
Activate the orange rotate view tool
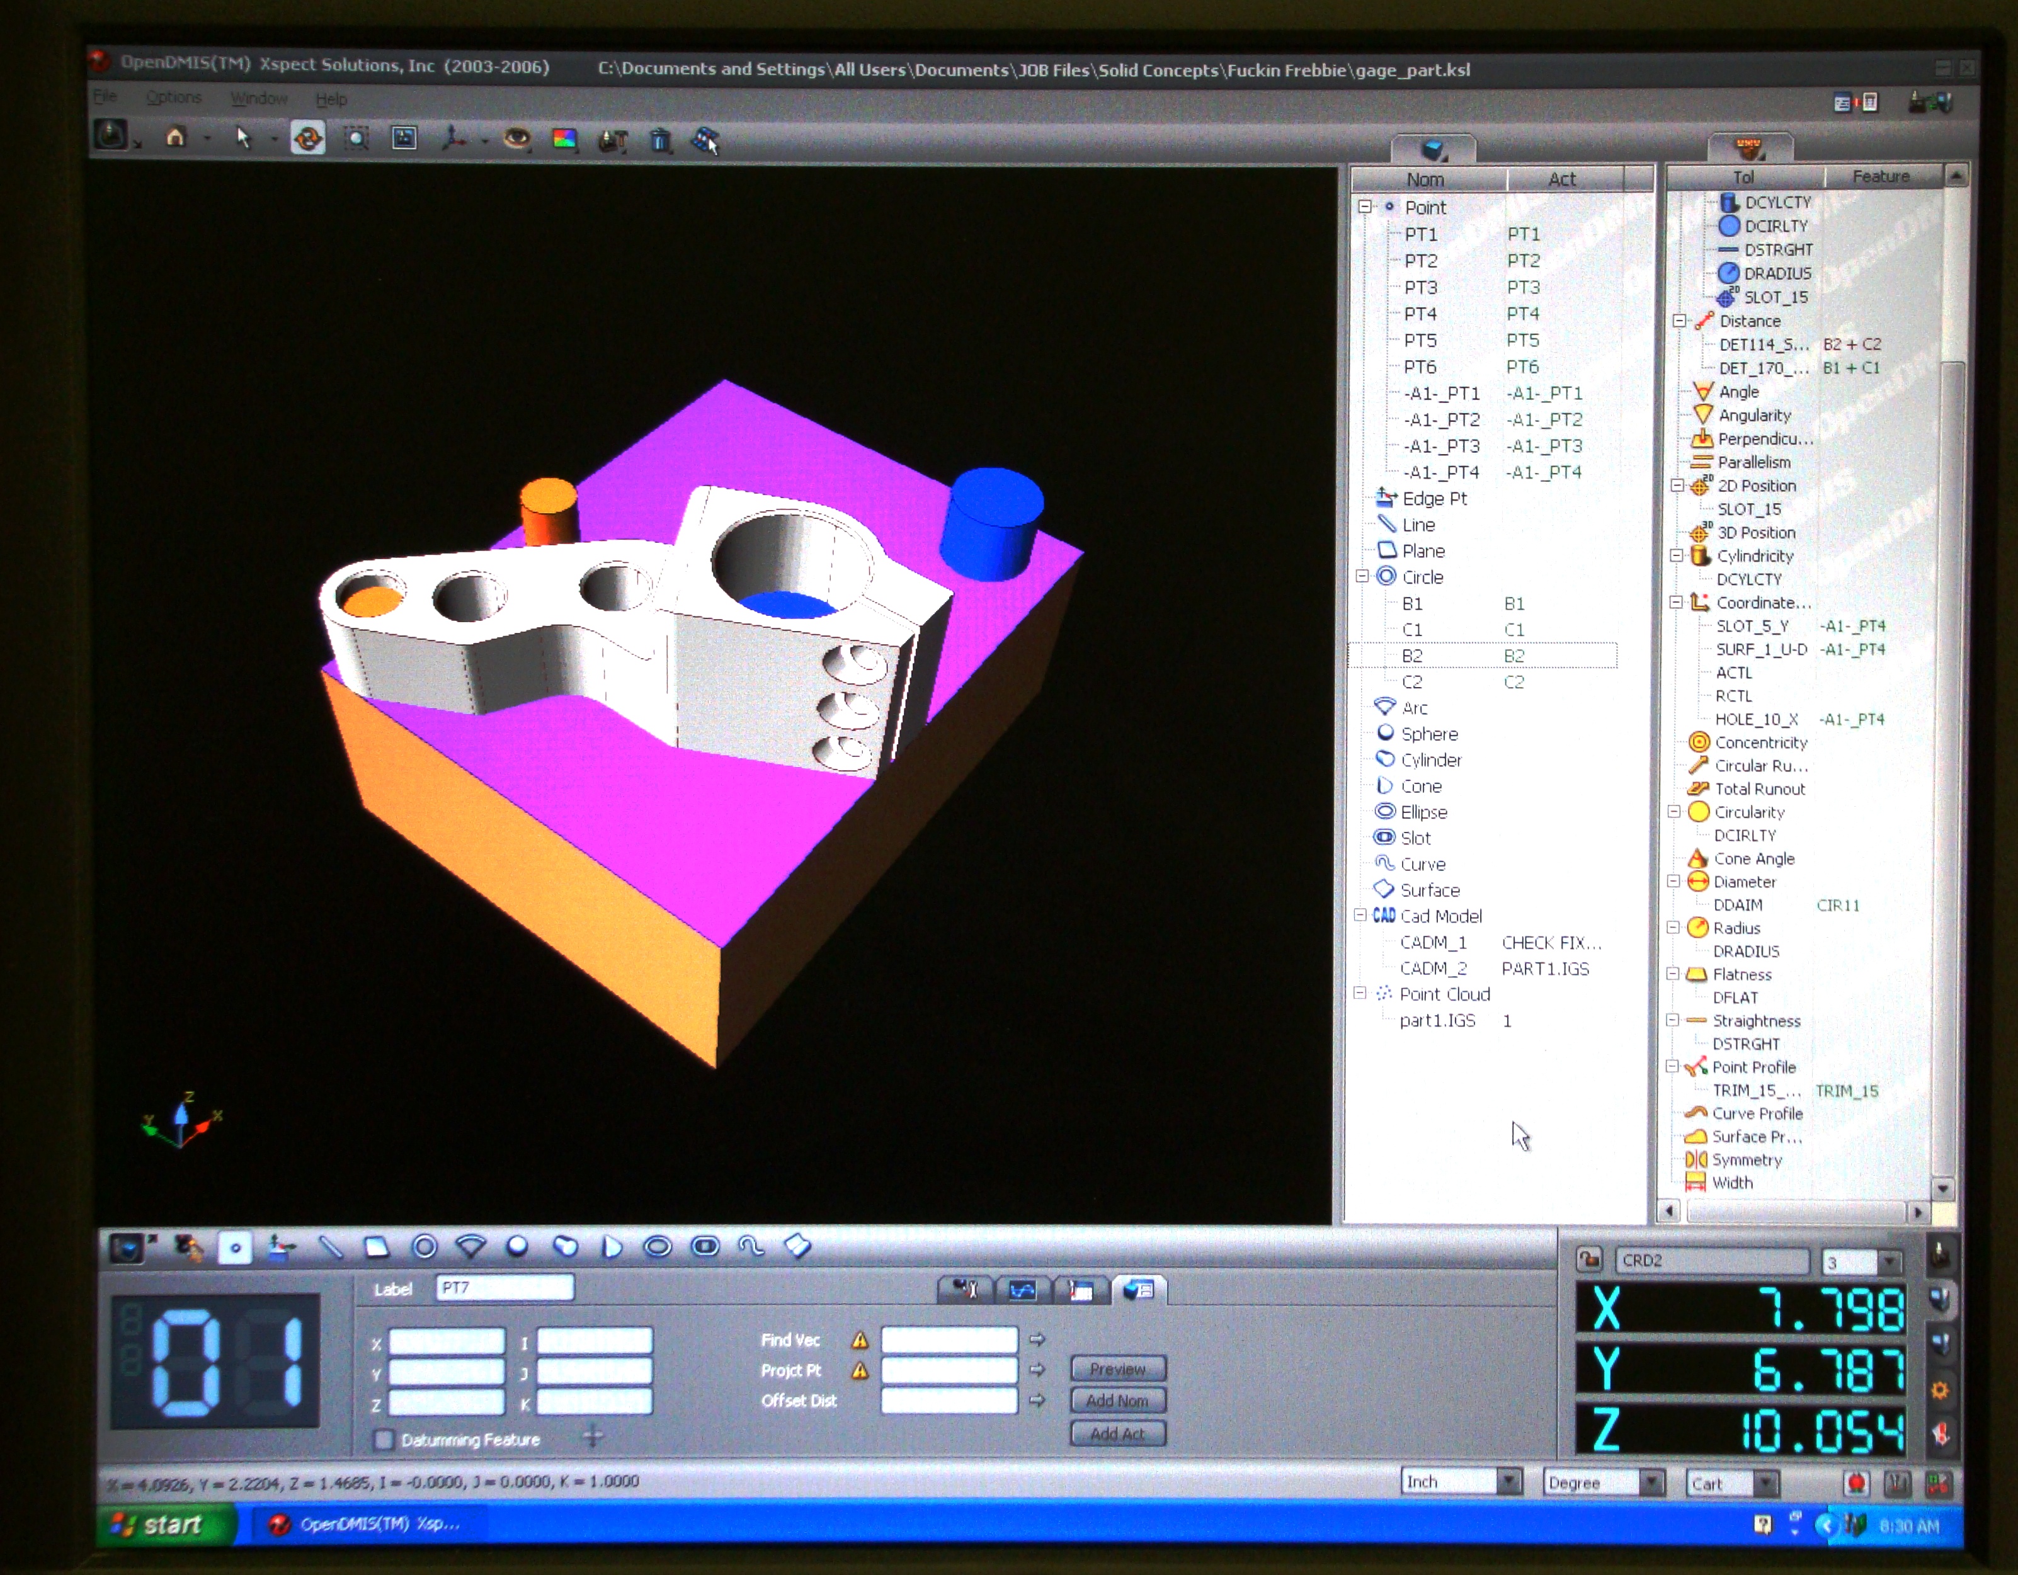pyautogui.click(x=308, y=139)
